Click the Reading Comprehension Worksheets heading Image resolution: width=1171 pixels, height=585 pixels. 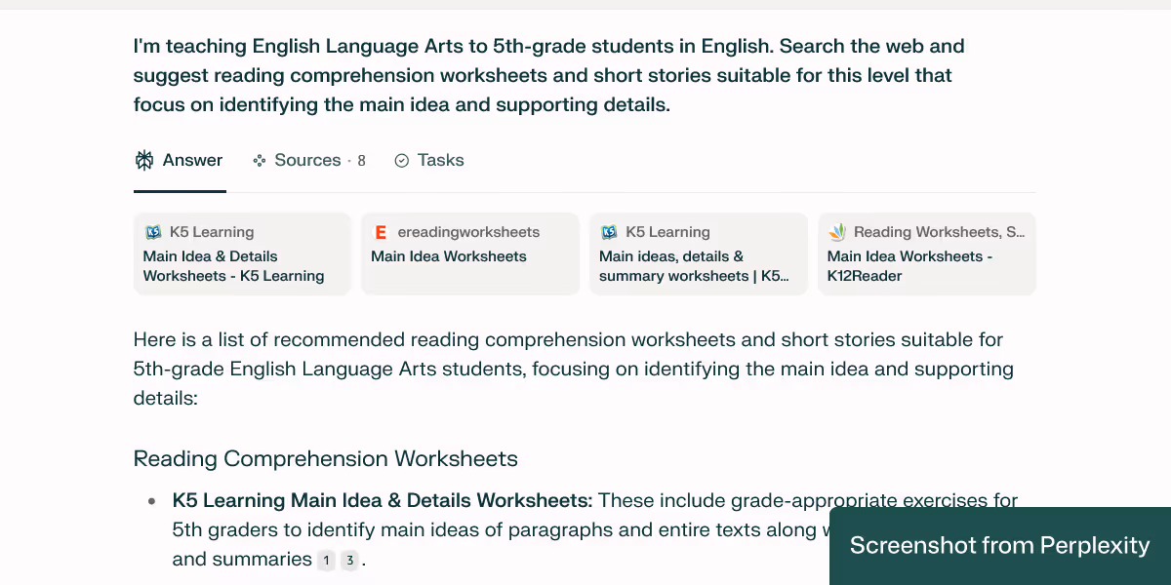coord(326,458)
